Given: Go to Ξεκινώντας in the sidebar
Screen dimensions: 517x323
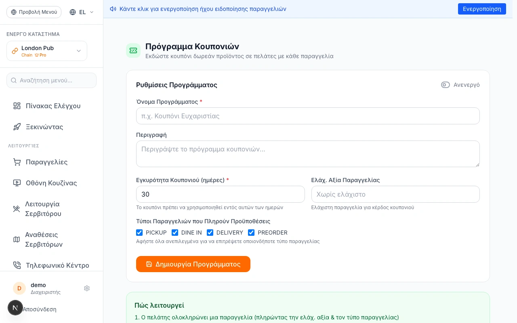Looking at the screenshot, I should tap(52, 127).
